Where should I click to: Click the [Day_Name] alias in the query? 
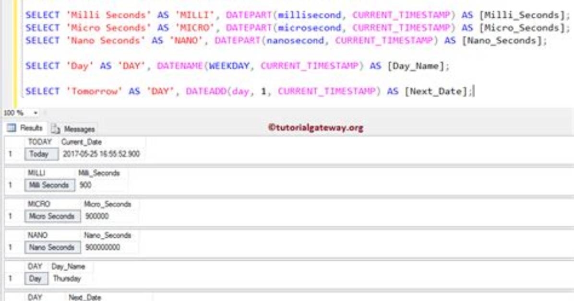click(x=416, y=66)
